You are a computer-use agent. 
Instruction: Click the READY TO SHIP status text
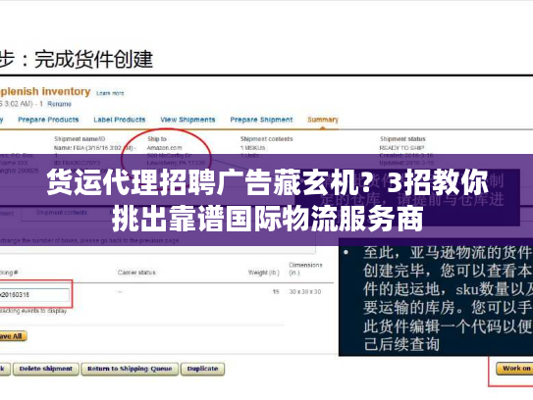(401, 148)
